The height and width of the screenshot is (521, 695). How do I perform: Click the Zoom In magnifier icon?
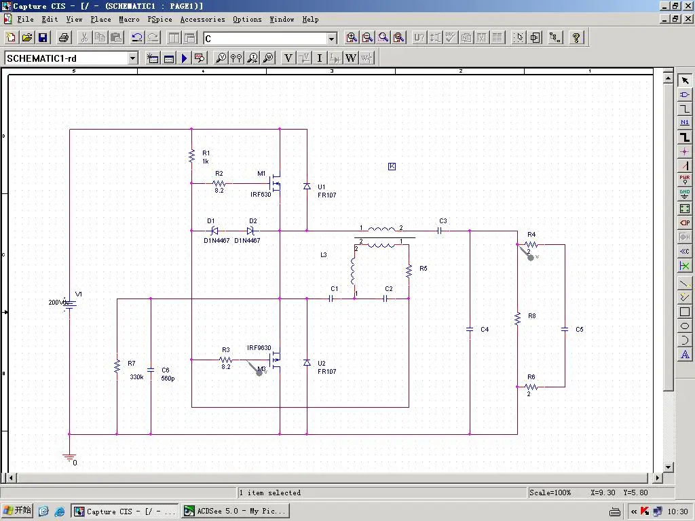click(352, 38)
